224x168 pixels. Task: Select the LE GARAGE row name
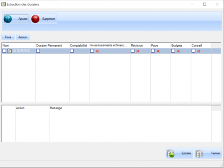(x=23, y=51)
